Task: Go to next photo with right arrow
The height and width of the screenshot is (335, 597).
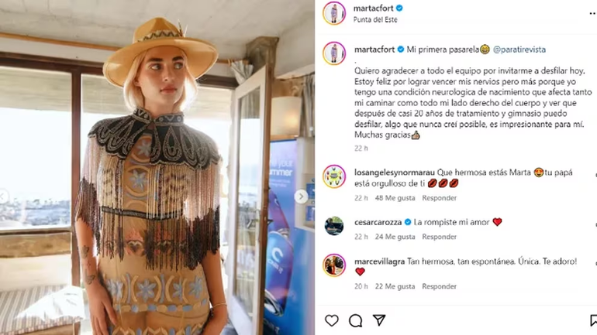Action: click(x=301, y=197)
